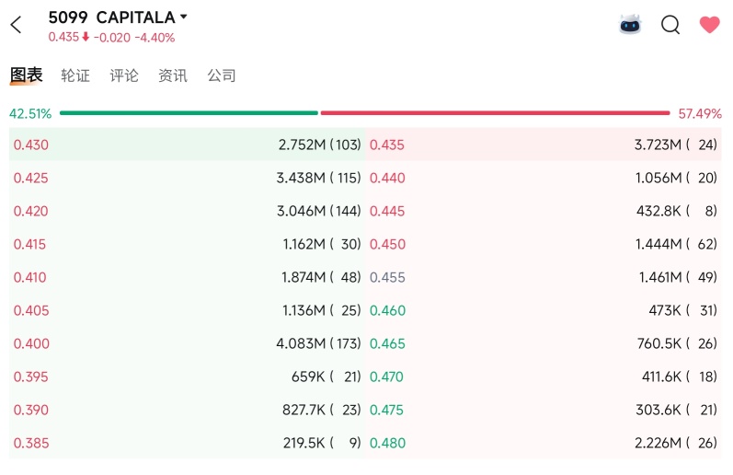Open the robot assistant icon
Viewport: 733px width, 475px height.
coord(630,24)
